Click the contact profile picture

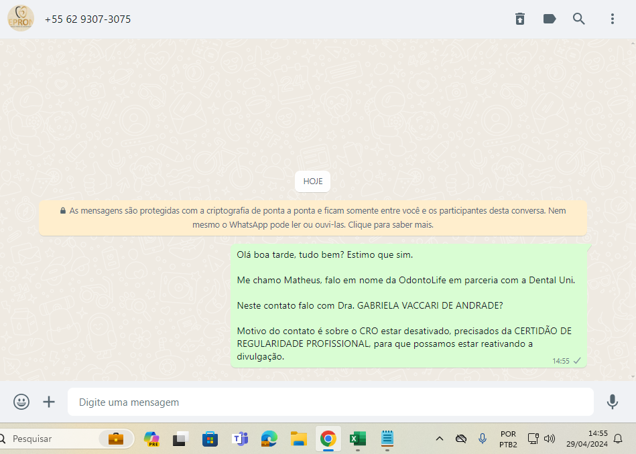(20, 19)
